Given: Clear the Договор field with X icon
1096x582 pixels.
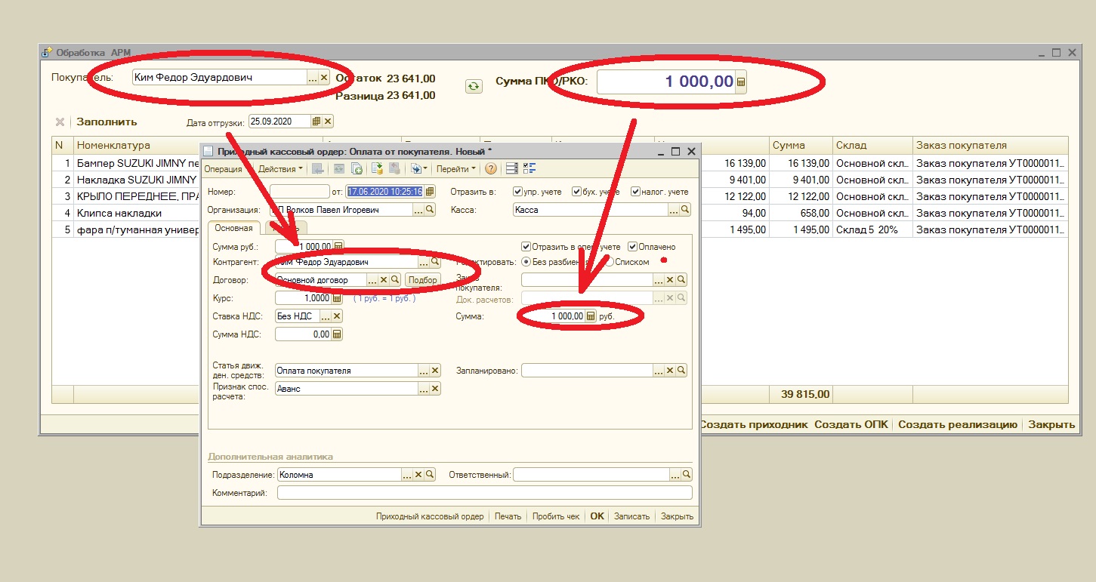Looking at the screenshot, I should pyautogui.click(x=383, y=280).
